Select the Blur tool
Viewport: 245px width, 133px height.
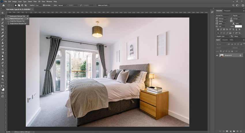[x=3, y=56]
